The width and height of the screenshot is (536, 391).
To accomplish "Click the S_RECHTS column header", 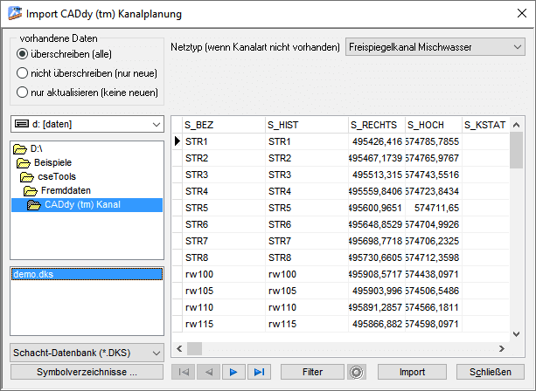I will [374, 125].
